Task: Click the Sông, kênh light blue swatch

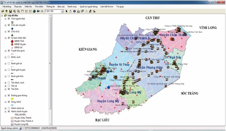Action: coord(12,105)
